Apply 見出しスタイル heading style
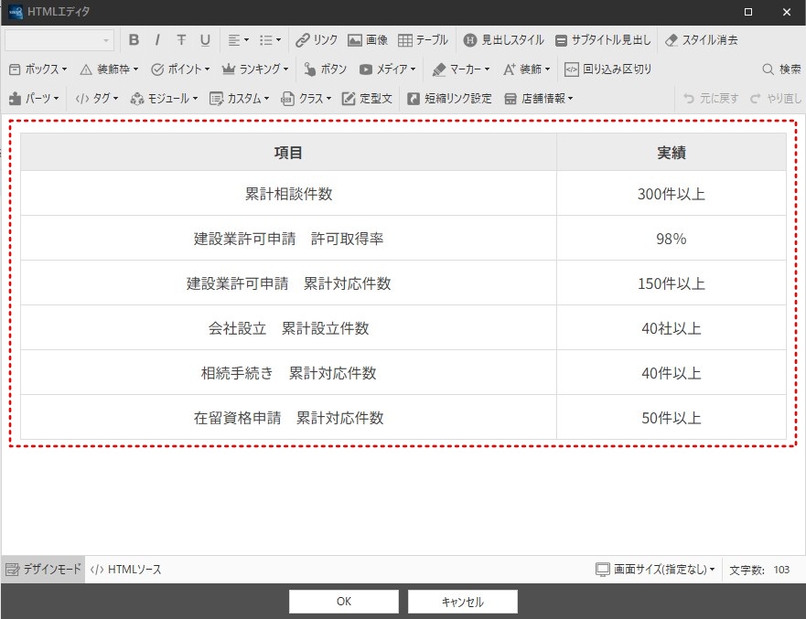The height and width of the screenshot is (619, 806). pyautogui.click(x=503, y=40)
